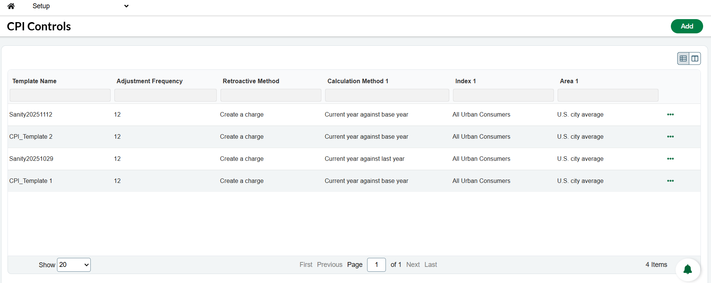The image size is (711, 283).
Task: Click the green Add button
Action: pos(687,26)
